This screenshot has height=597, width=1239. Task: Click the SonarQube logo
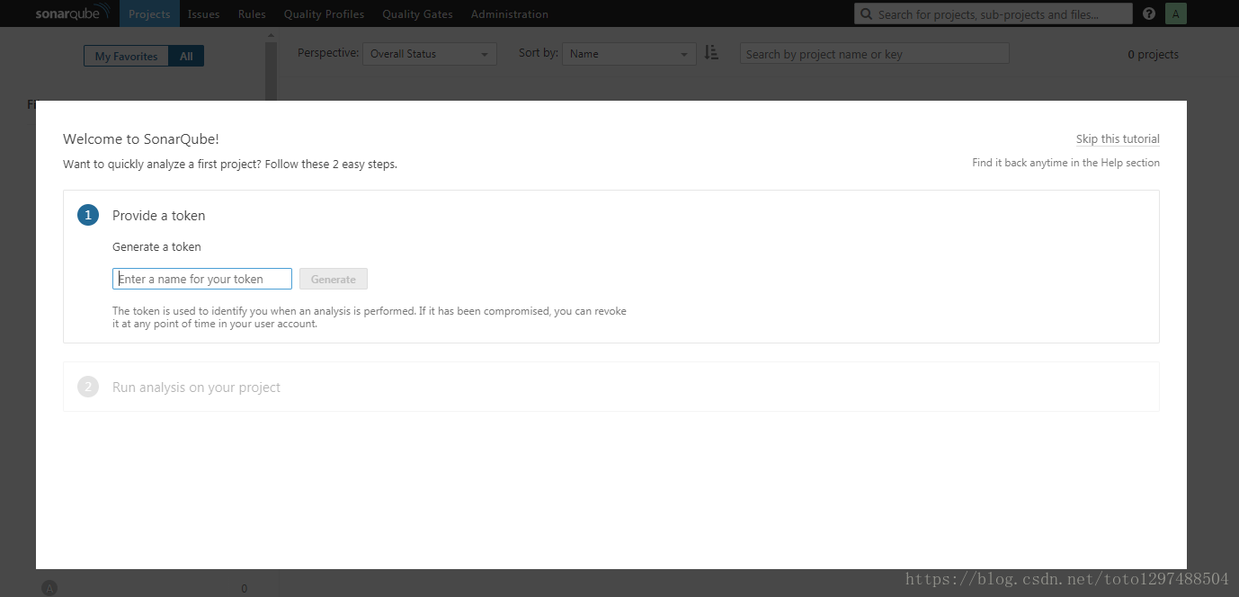click(x=74, y=13)
